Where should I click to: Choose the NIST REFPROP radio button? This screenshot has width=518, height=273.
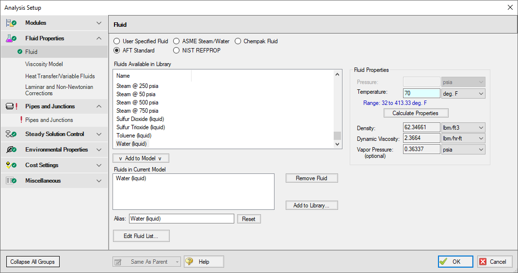[x=177, y=50]
